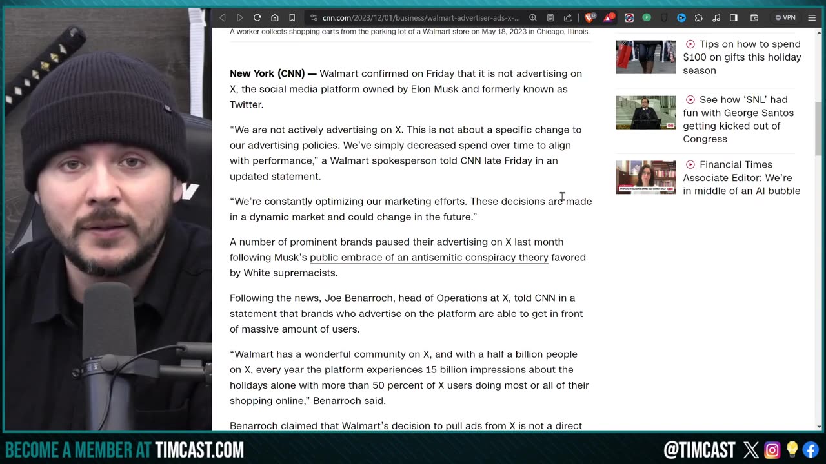Go forward with the browser forward arrow

[x=239, y=18]
